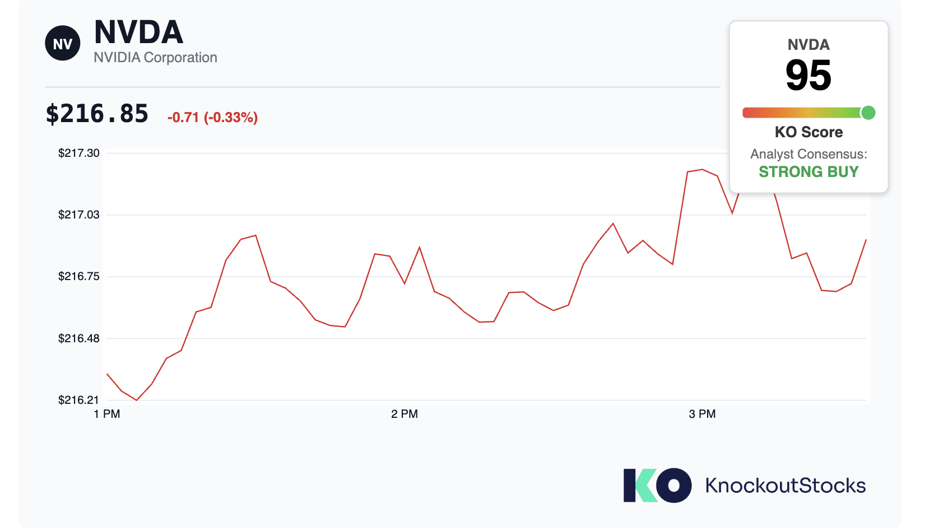Click the 2 PM time axis label
Image resolution: width=929 pixels, height=531 pixels.
coord(405,414)
